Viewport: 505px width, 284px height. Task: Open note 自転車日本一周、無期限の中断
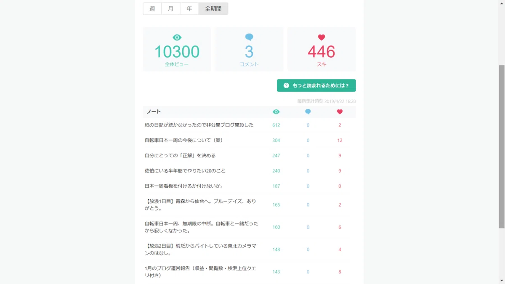coord(202,227)
